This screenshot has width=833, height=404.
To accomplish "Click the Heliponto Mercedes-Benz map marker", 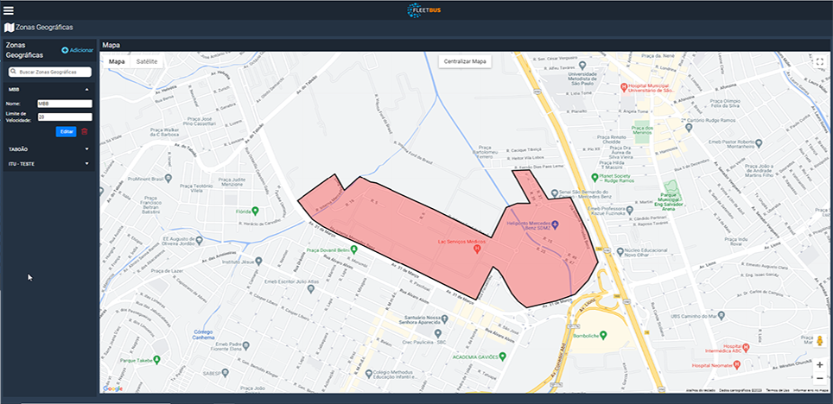I will tap(556, 226).
